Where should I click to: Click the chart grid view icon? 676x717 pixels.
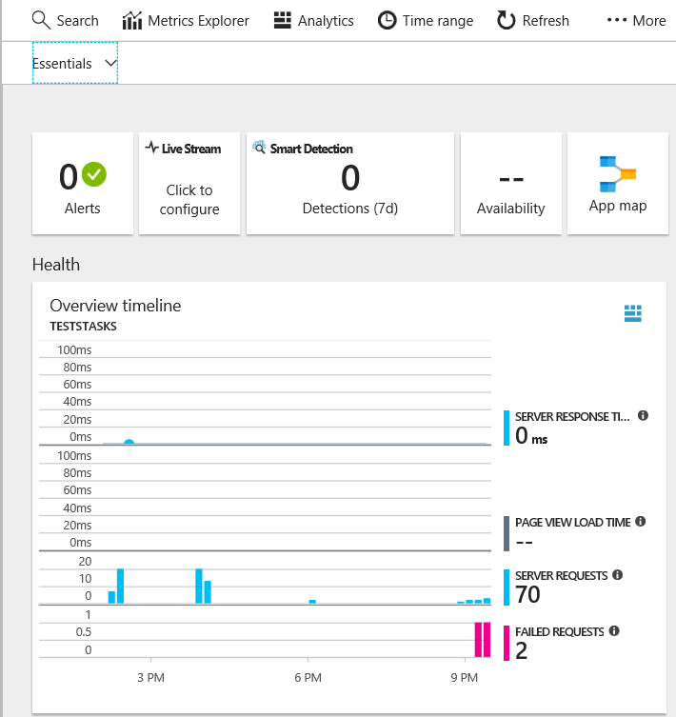633,313
